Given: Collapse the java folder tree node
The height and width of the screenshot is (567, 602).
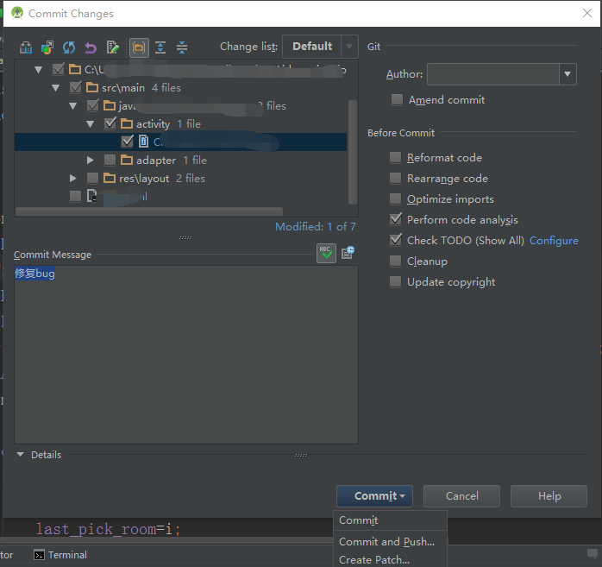Looking at the screenshot, I should pos(73,106).
